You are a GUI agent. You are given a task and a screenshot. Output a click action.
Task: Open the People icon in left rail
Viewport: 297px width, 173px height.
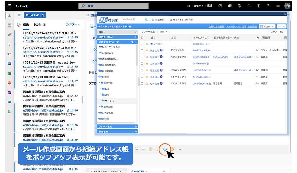10,35
